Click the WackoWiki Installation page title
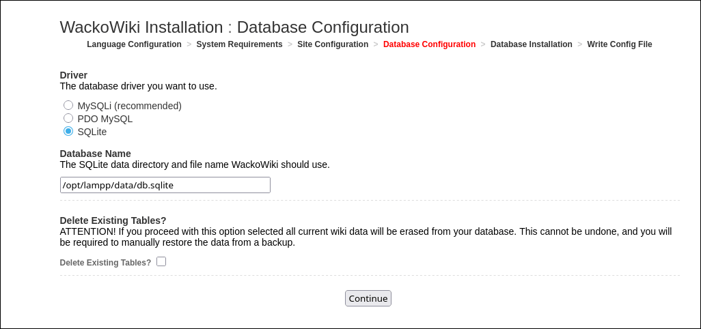Screen dimensions: 701x329 coord(234,27)
